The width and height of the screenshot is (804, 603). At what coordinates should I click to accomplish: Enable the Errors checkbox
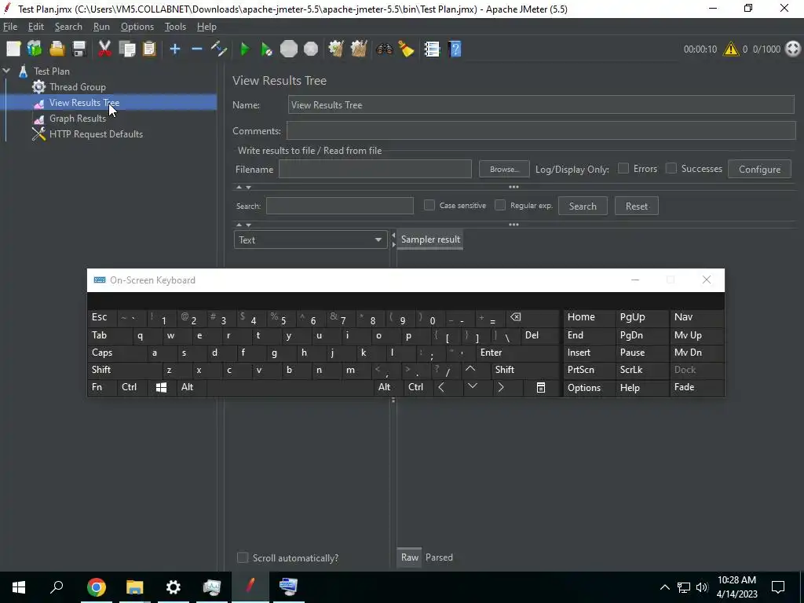click(x=623, y=168)
